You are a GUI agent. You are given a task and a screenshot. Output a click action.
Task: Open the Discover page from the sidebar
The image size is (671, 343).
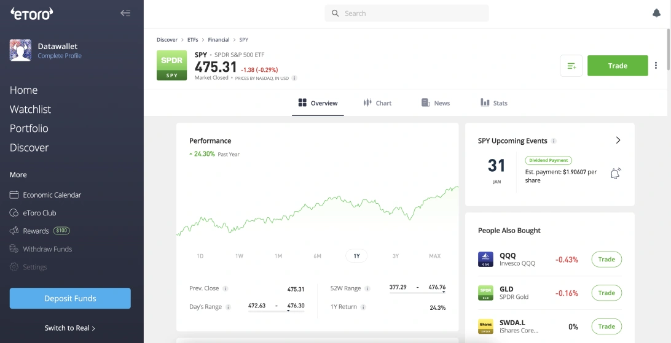29,148
